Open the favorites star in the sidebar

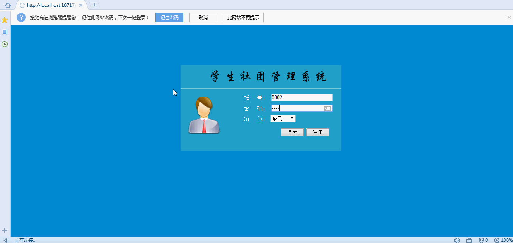tap(5, 20)
